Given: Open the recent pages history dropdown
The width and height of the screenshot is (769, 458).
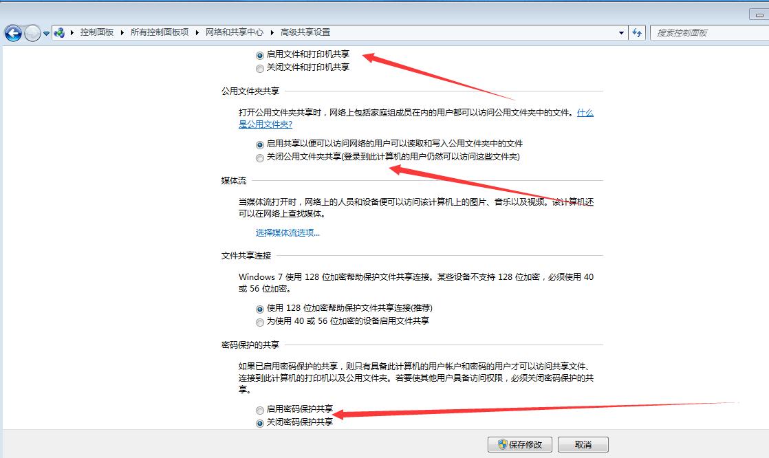Looking at the screenshot, I should [x=45, y=32].
